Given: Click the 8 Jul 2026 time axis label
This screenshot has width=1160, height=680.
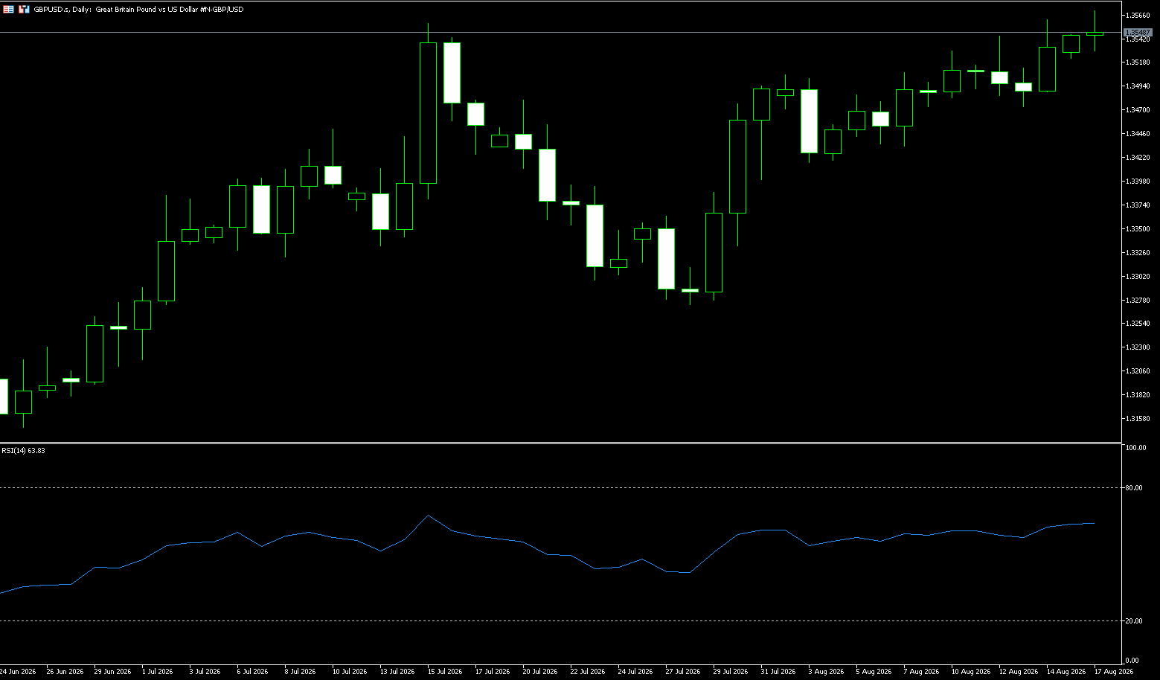Looking at the screenshot, I should coord(300,672).
